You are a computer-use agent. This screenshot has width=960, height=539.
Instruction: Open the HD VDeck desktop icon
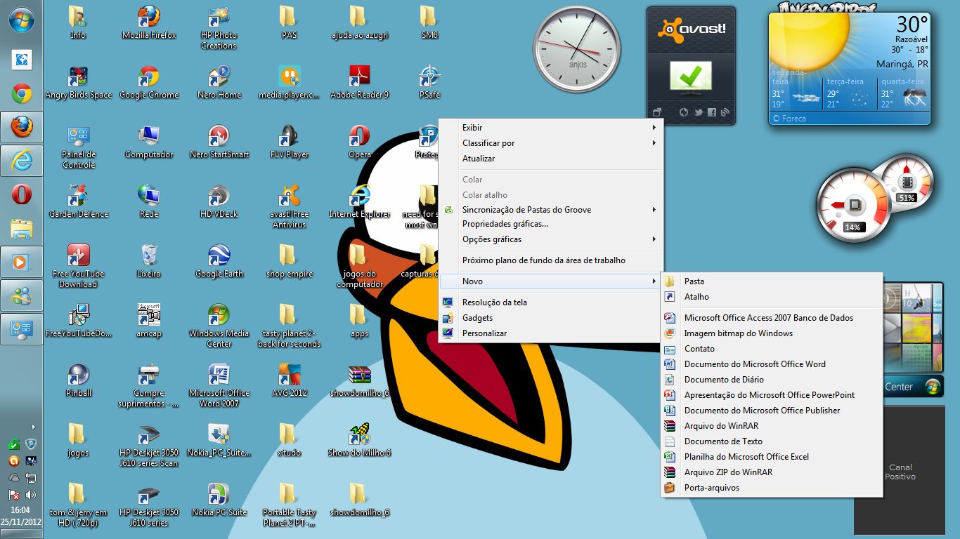point(219,201)
